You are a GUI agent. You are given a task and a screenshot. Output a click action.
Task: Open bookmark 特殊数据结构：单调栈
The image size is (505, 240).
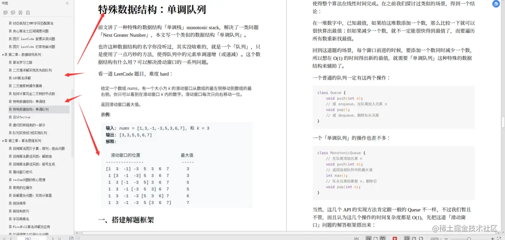29,101
